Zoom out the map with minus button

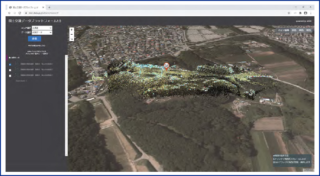point(71,34)
